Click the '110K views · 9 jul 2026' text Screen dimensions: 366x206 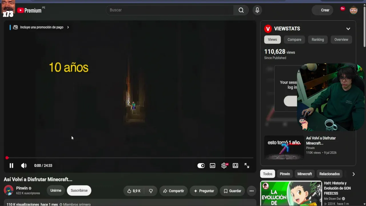tap(321, 153)
